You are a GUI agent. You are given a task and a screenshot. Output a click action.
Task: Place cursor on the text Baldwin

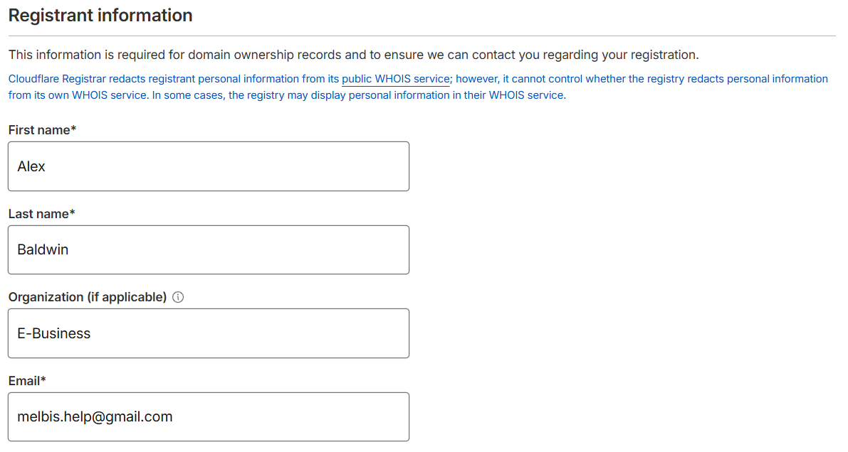(x=43, y=249)
